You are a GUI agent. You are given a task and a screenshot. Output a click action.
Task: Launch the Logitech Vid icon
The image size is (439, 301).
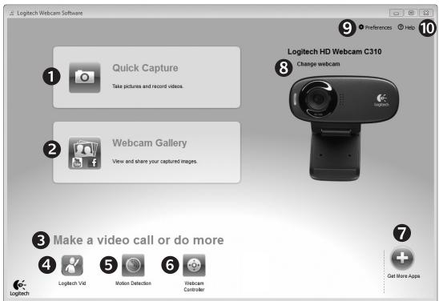72,265
